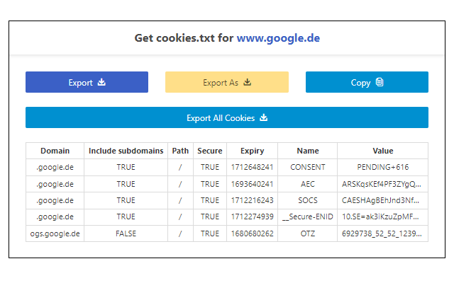Open the yellow Export As button

tap(227, 82)
